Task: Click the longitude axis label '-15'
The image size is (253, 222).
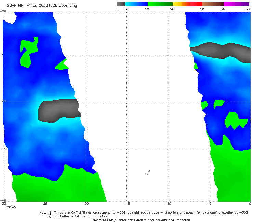Action: tap(126, 204)
